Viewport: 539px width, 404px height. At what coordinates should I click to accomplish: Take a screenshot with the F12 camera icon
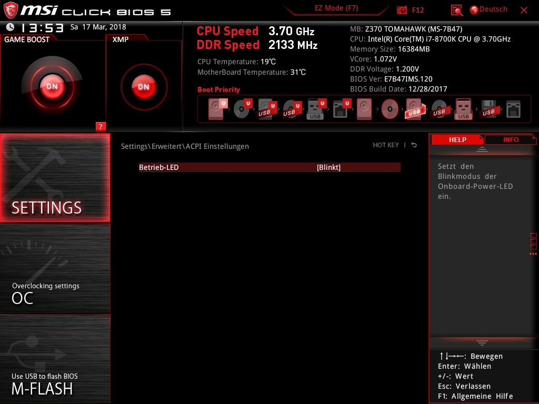point(402,10)
